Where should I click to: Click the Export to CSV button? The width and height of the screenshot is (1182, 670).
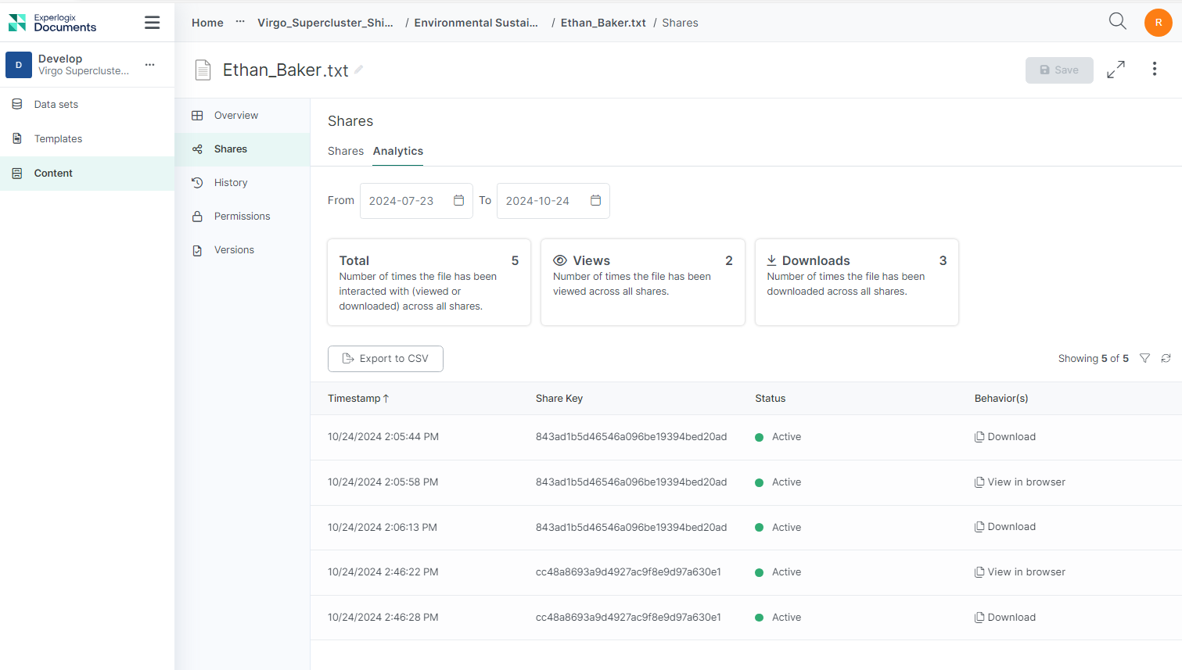point(386,359)
